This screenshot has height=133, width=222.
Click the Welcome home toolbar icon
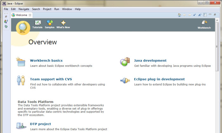pos(180,15)
